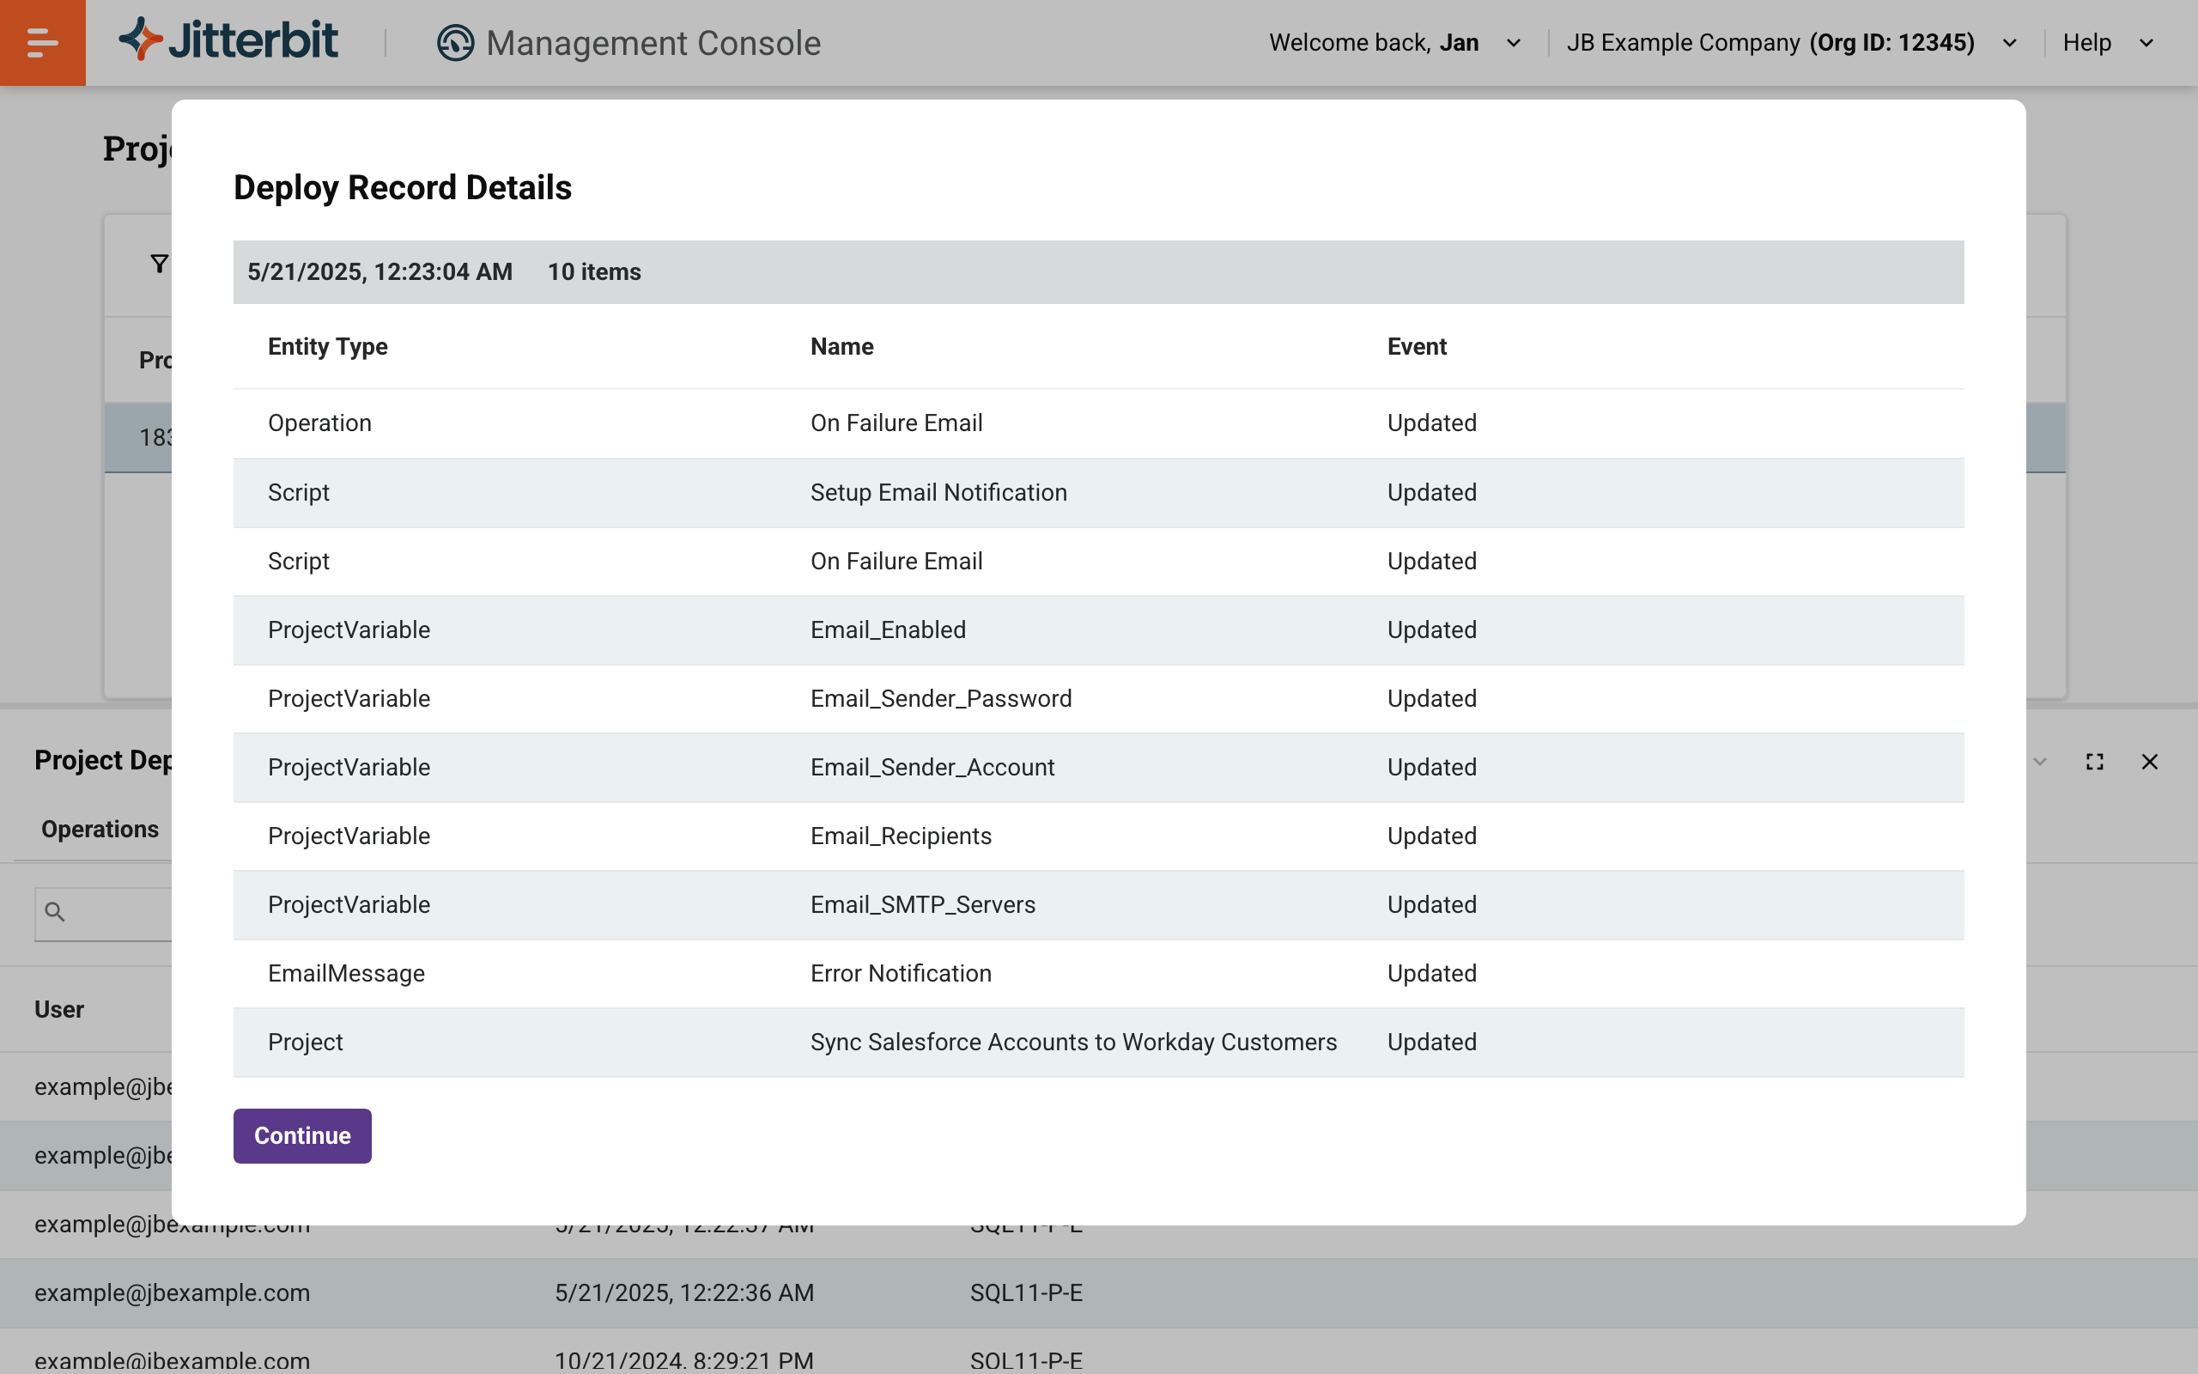Click the search magnifier icon

54,911
